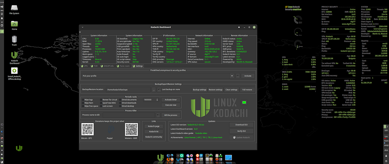389x164 pixels.
Task: Open the show desktop monitor icon in dock
Action: 229,157
